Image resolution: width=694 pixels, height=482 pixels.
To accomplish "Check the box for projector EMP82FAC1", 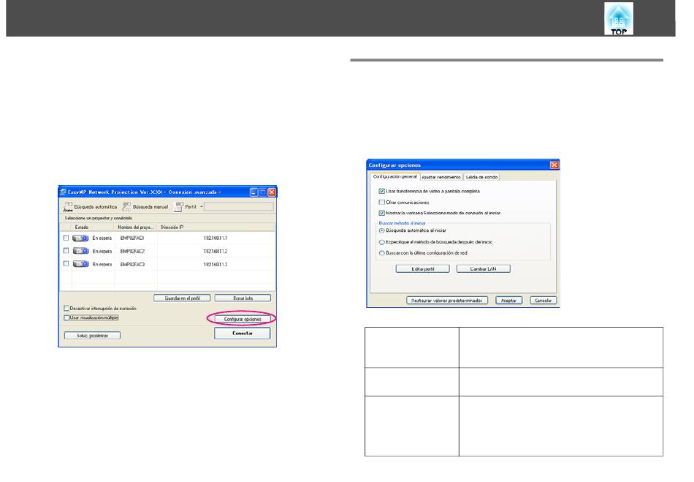I will tap(66, 238).
